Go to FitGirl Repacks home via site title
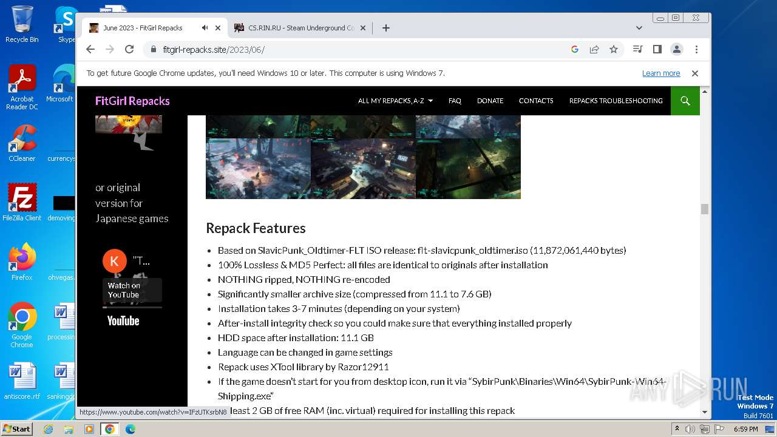 [132, 101]
